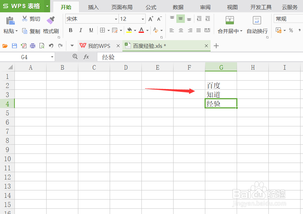
Task: Print the document with printer icon
Action: [32, 46]
